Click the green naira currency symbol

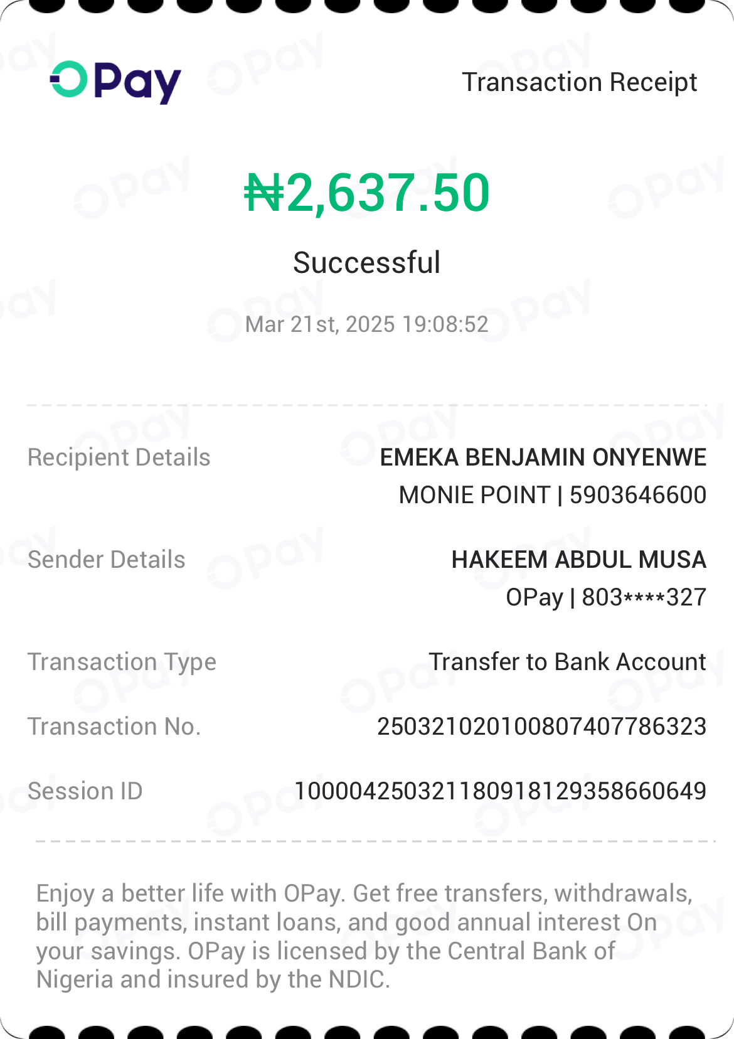click(x=263, y=193)
